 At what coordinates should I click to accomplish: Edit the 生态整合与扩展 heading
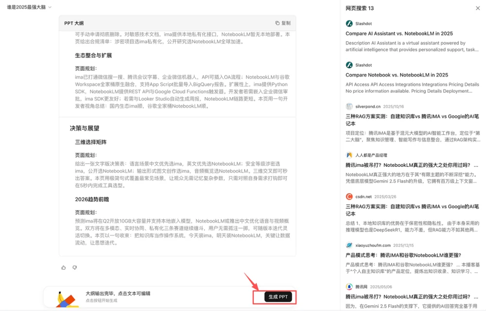[93, 55]
